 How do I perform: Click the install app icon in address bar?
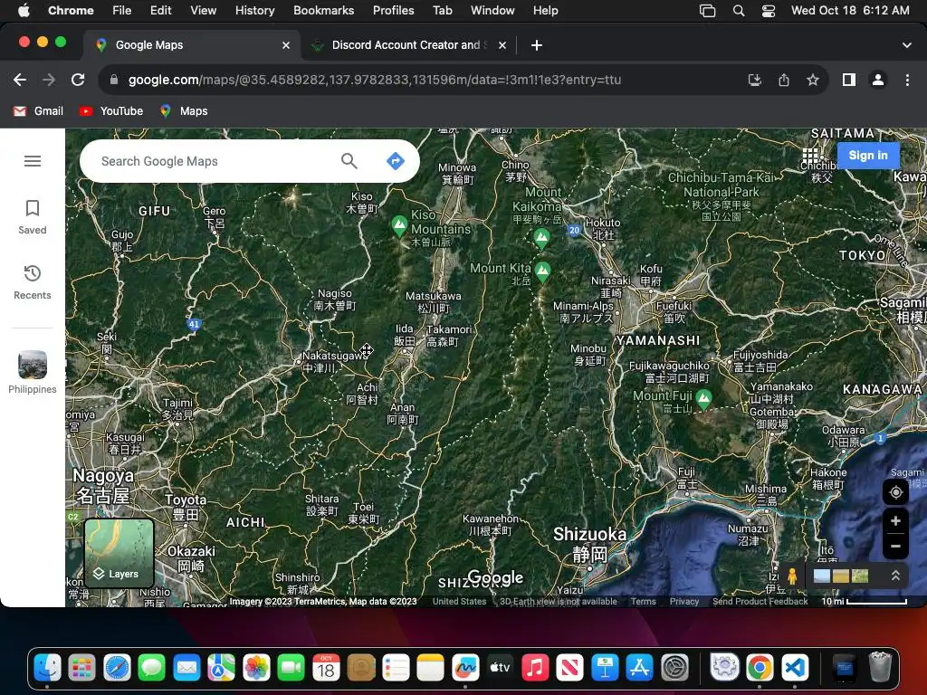[754, 80]
